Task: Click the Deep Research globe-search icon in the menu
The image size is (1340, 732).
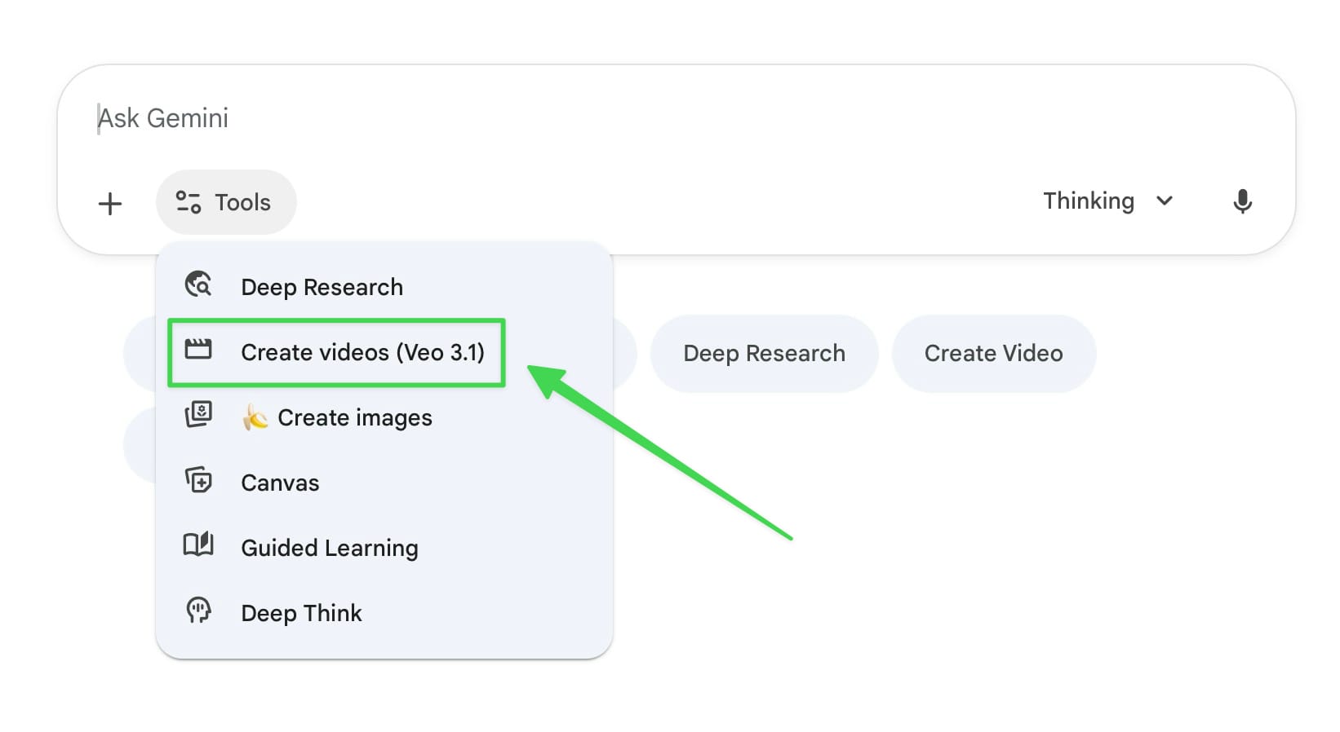Action: 198,285
